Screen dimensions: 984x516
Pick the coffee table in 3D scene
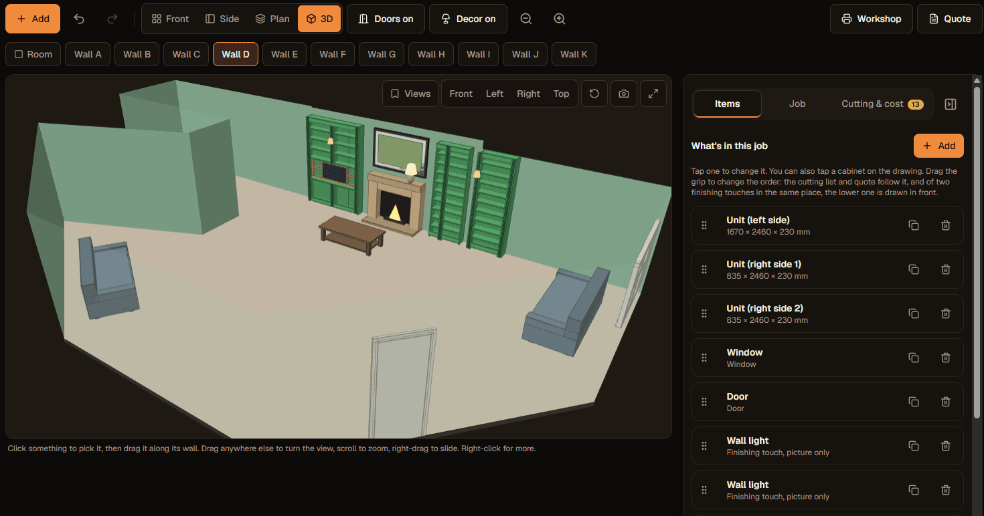click(351, 235)
